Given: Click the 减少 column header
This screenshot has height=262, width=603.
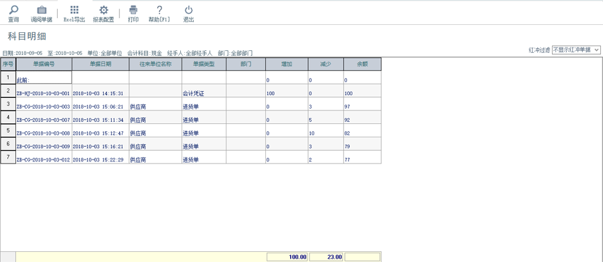Looking at the screenshot, I should tap(326, 64).
